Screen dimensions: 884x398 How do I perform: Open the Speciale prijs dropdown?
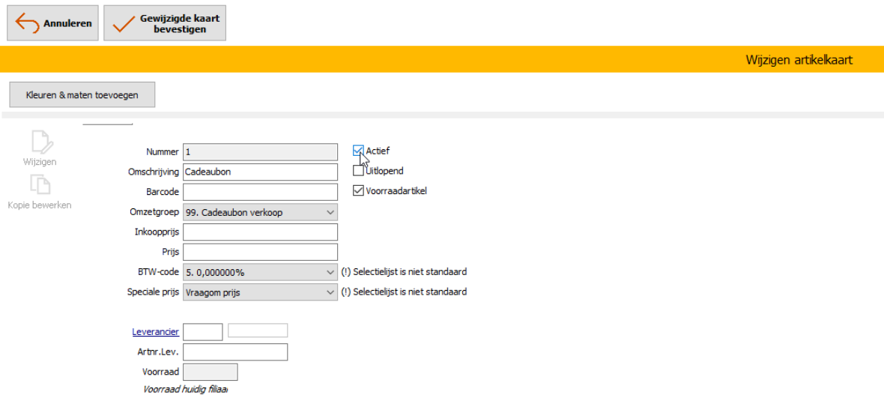(260, 292)
